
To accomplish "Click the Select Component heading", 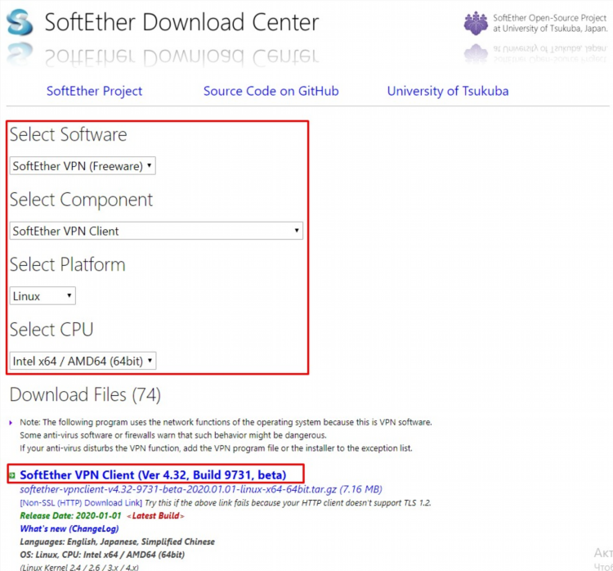I will (81, 200).
